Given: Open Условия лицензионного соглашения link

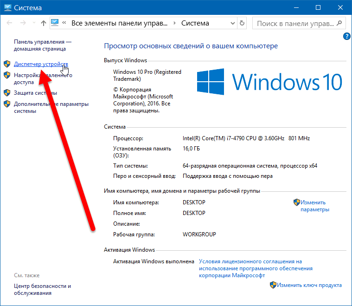Looking at the screenshot, I should (256, 268).
